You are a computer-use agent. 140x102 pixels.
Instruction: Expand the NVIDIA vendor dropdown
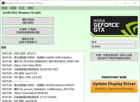(x=114, y=46)
